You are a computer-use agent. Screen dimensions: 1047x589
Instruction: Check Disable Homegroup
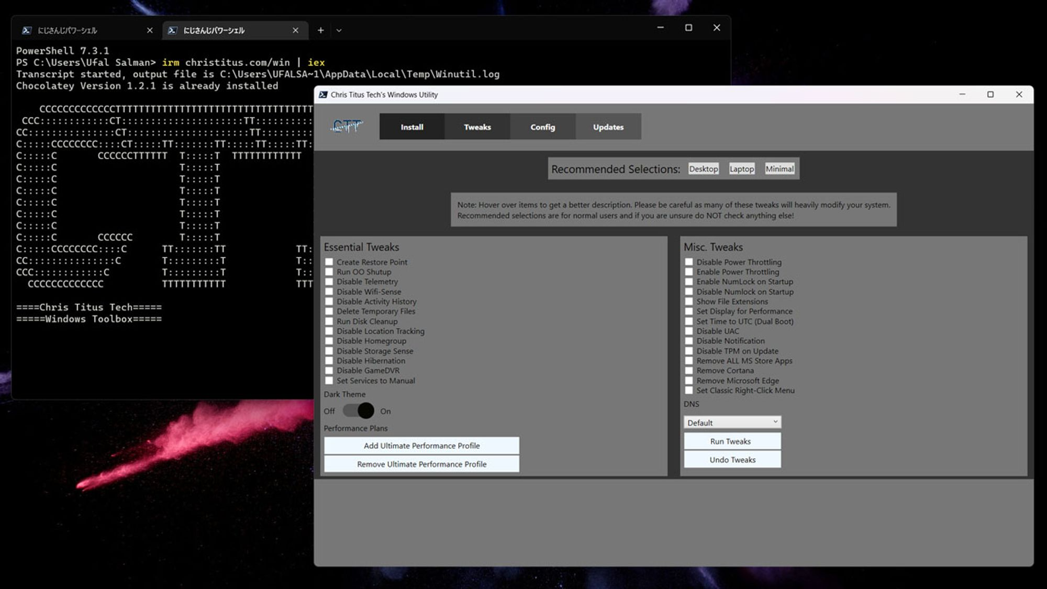coord(329,341)
